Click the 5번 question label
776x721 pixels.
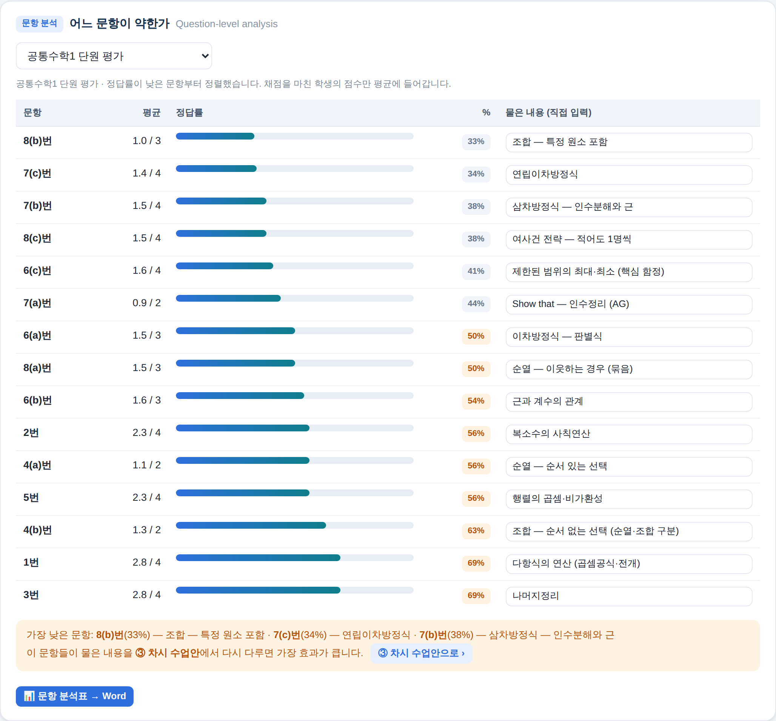tap(31, 497)
